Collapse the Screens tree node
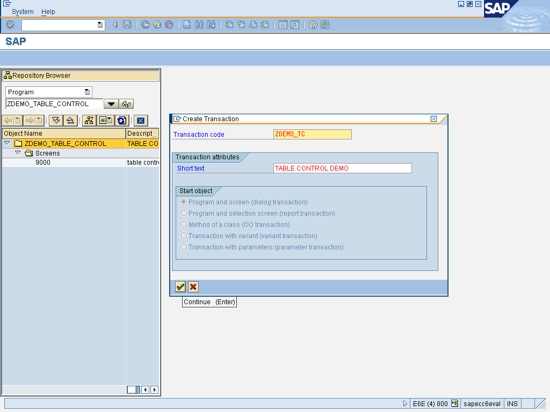This screenshot has height=412, width=550. [18, 153]
